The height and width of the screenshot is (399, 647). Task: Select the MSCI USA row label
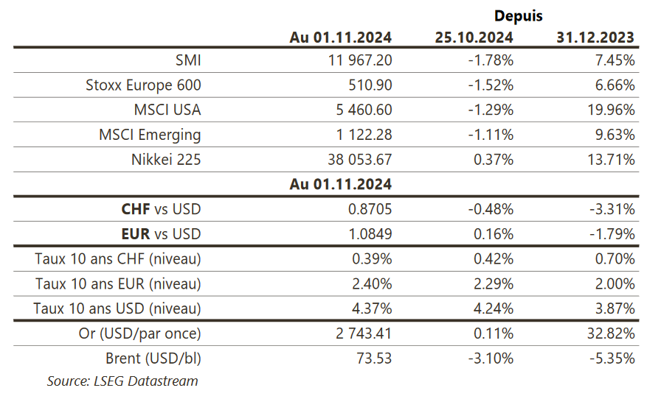(167, 110)
